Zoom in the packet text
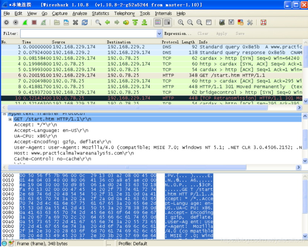Viewport: 308px width, 247px height. point(181,22)
